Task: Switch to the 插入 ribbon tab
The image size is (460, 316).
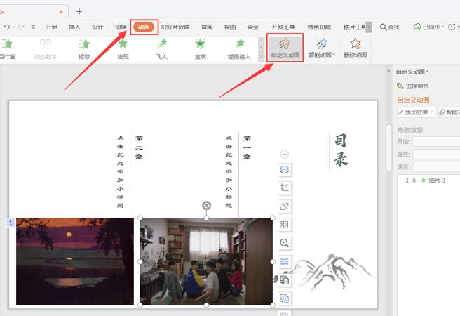Action: point(74,27)
